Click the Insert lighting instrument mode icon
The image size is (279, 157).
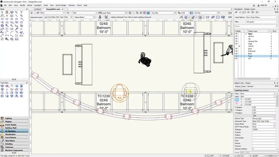(x=100, y=17)
